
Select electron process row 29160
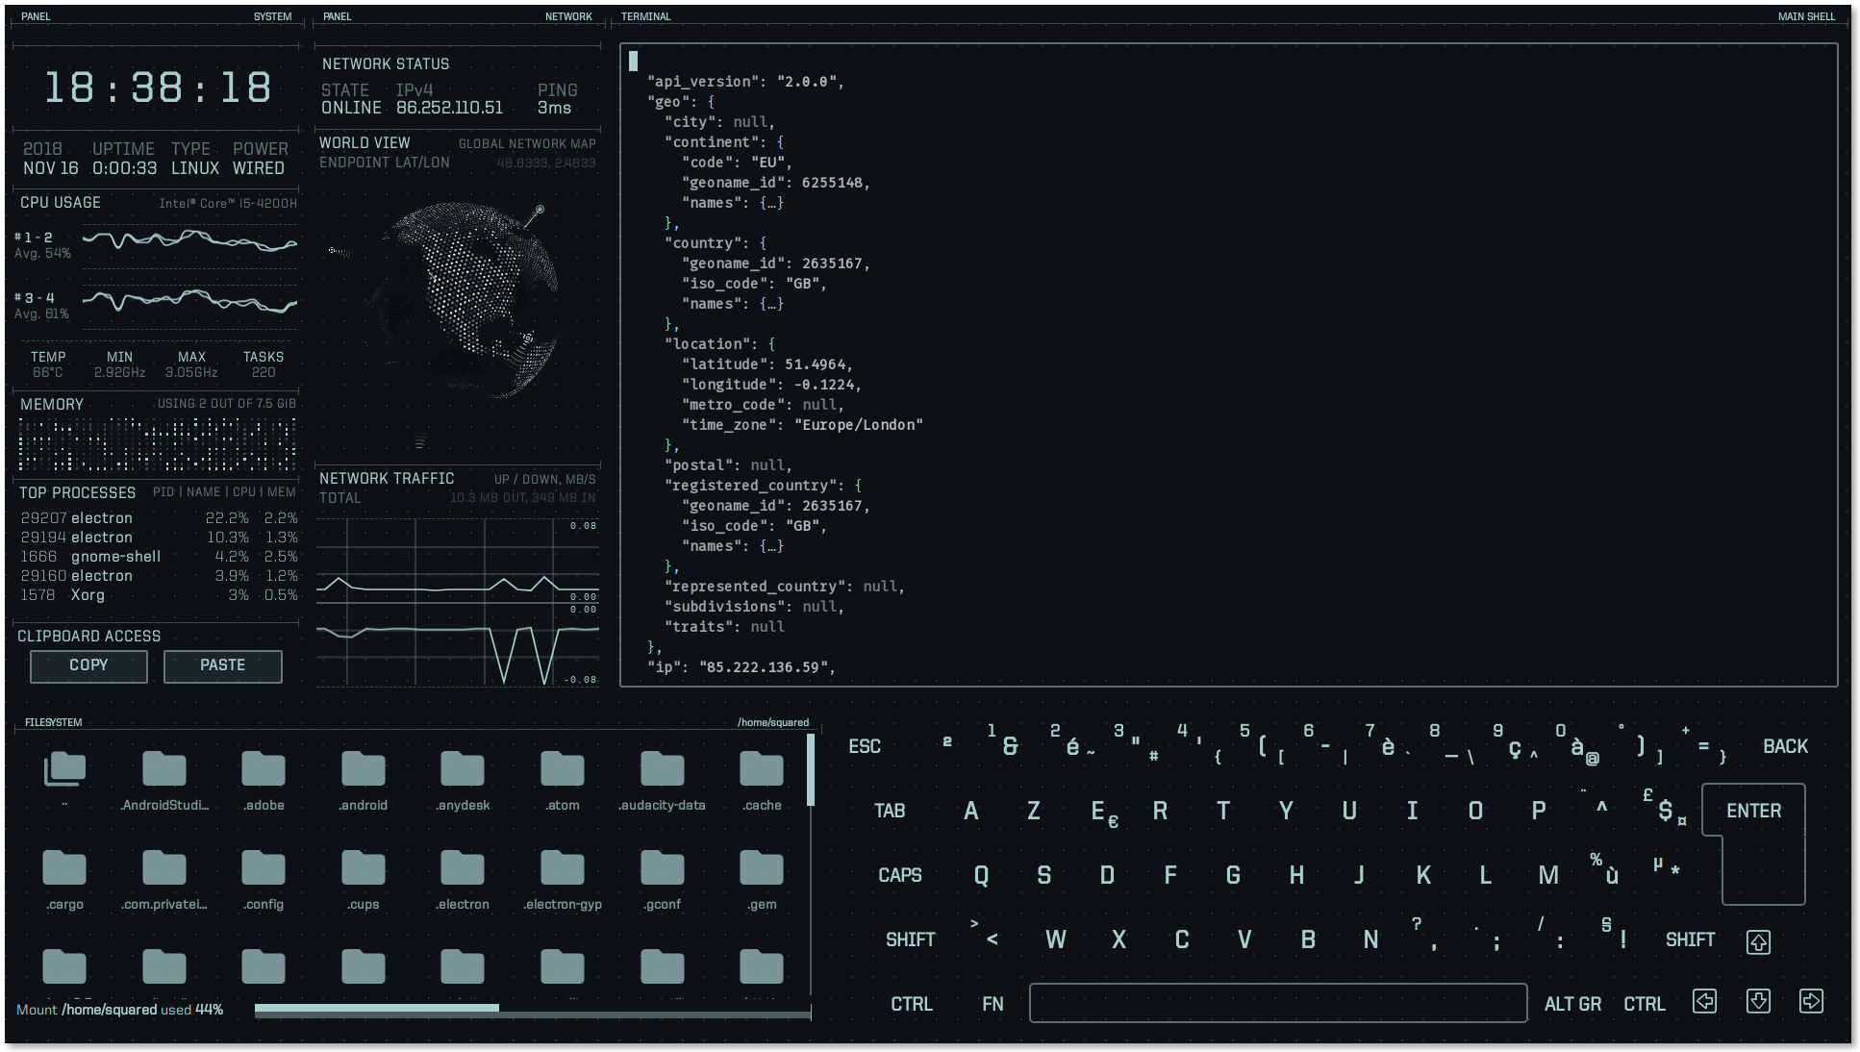click(159, 576)
